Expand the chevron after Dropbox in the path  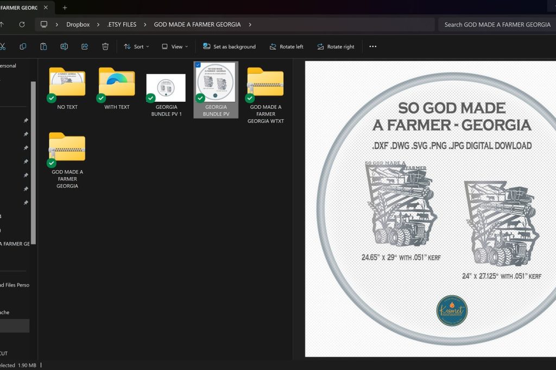tap(98, 24)
